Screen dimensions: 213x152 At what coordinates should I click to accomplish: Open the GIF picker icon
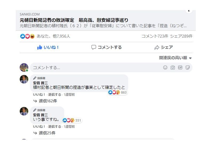[x=180, y=67]
